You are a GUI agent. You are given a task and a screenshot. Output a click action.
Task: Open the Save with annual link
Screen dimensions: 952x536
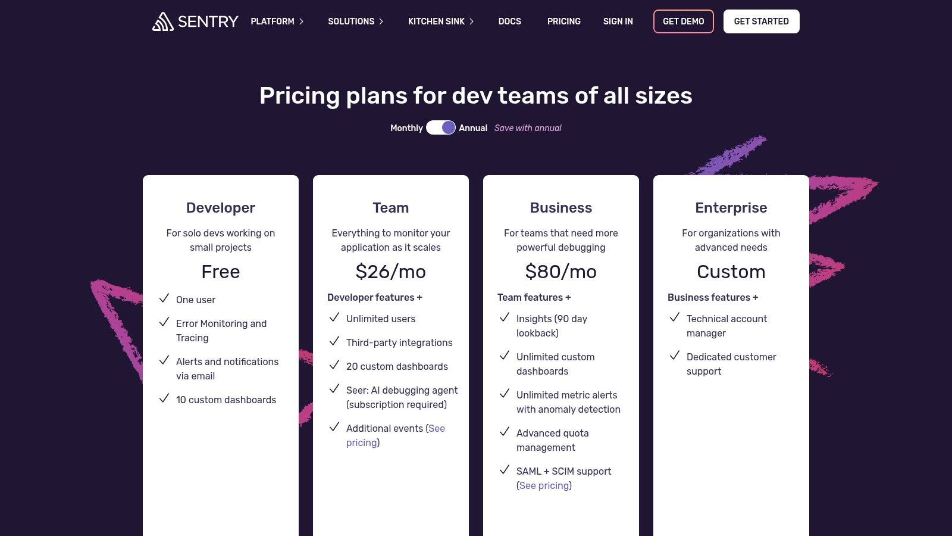[527, 127]
